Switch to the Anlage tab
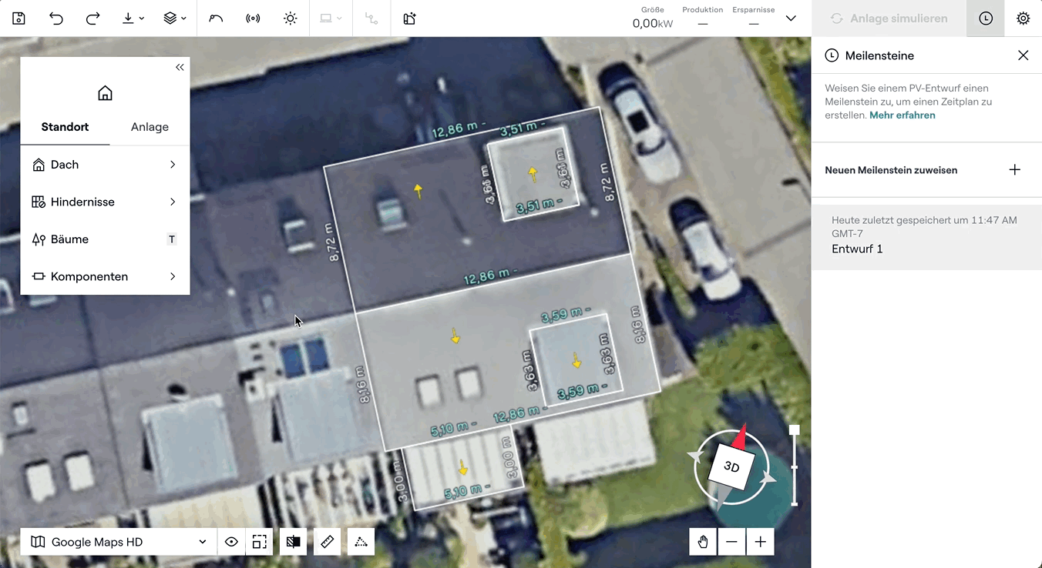Screen dimensions: 1042x568 coord(150,127)
